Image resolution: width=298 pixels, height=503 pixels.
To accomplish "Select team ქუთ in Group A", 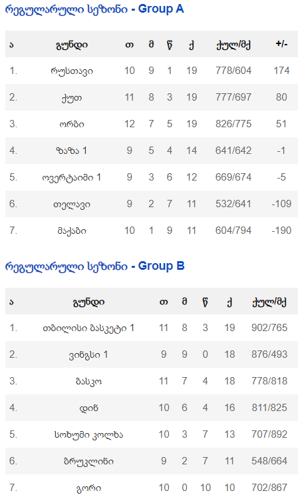I will coord(72,97).
